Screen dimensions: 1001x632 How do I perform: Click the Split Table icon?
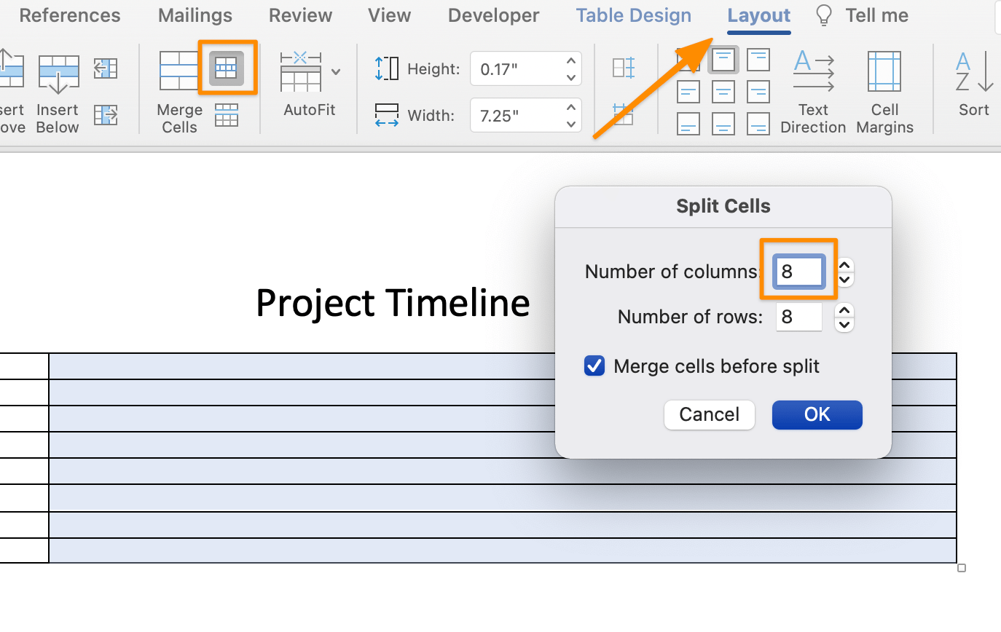tap(227, 115)
